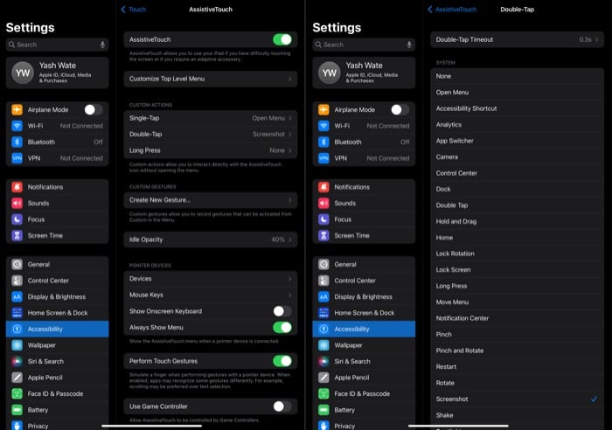Tap Wi-Fi icon in Double-Tap screen sidebar
The width and height of the screenshot is (612, 430).
coord(323,126)
